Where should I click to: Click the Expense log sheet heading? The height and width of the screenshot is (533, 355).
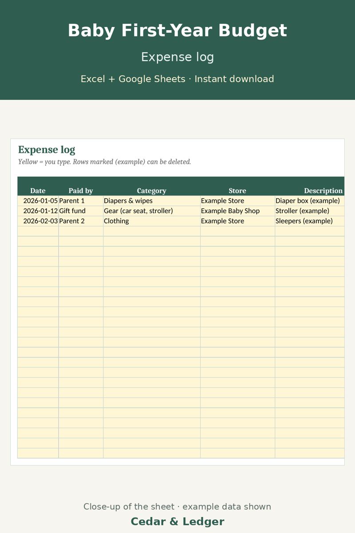(47, 150)
